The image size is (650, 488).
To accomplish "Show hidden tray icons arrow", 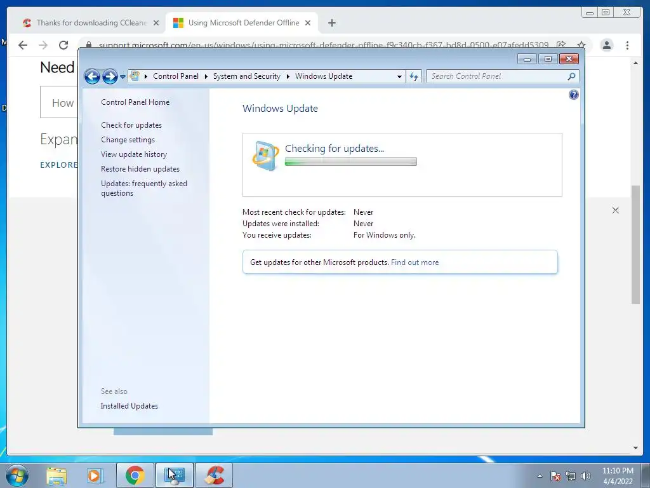I will point(540,477).
